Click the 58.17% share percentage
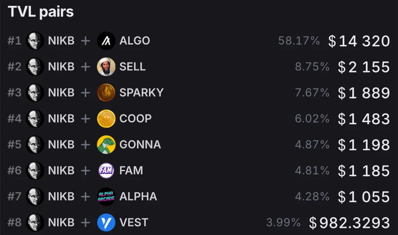Viewport: 398px width, 235px height. pyautogui.click(x=299, y=41)
